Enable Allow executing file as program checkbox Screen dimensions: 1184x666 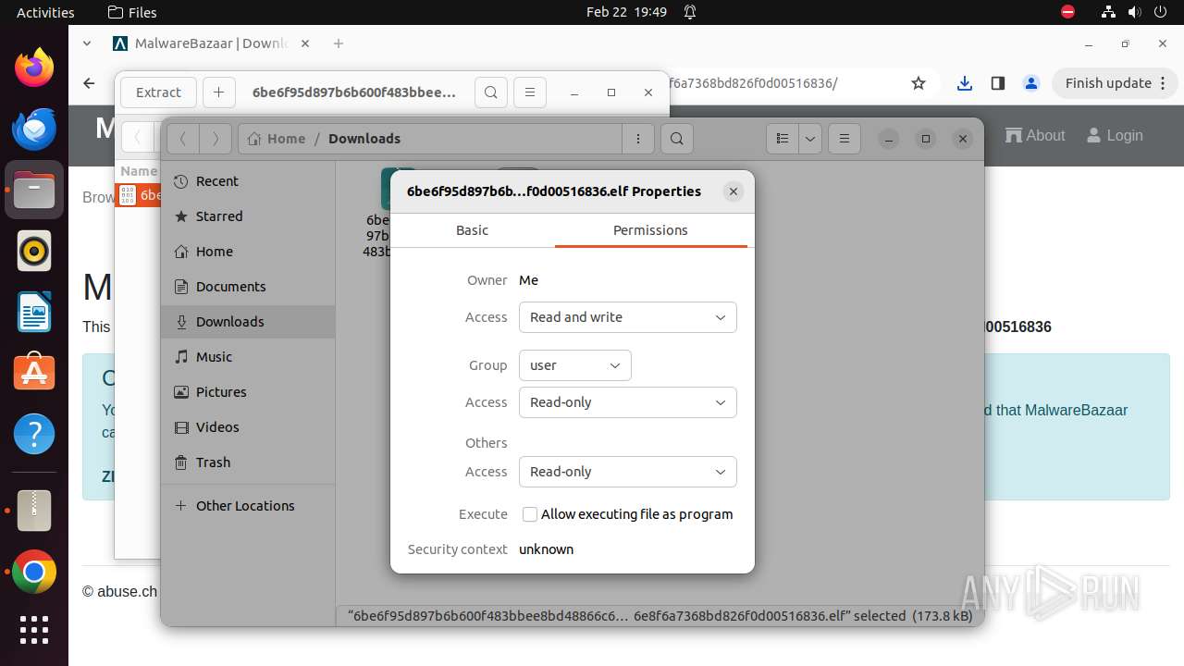530,514
